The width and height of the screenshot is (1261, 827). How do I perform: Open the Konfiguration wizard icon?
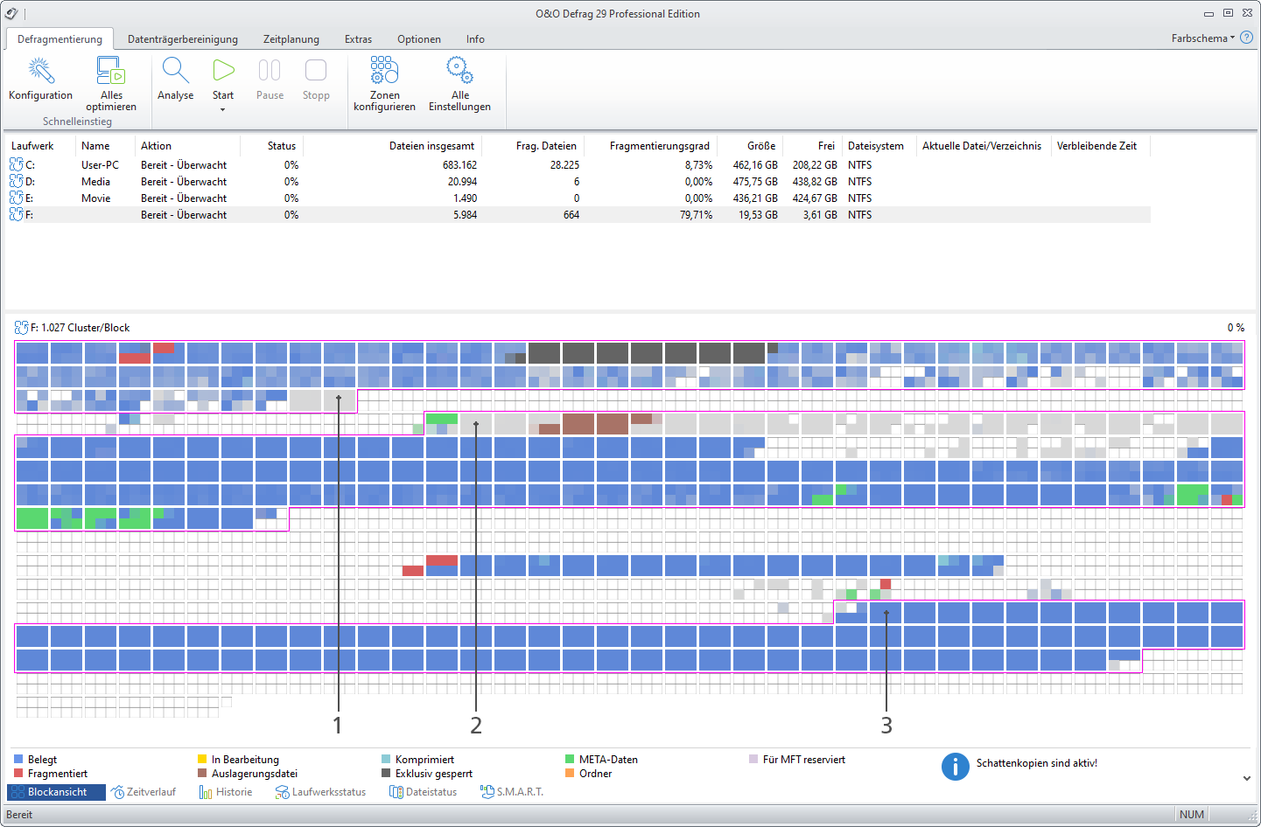point(41,71)
